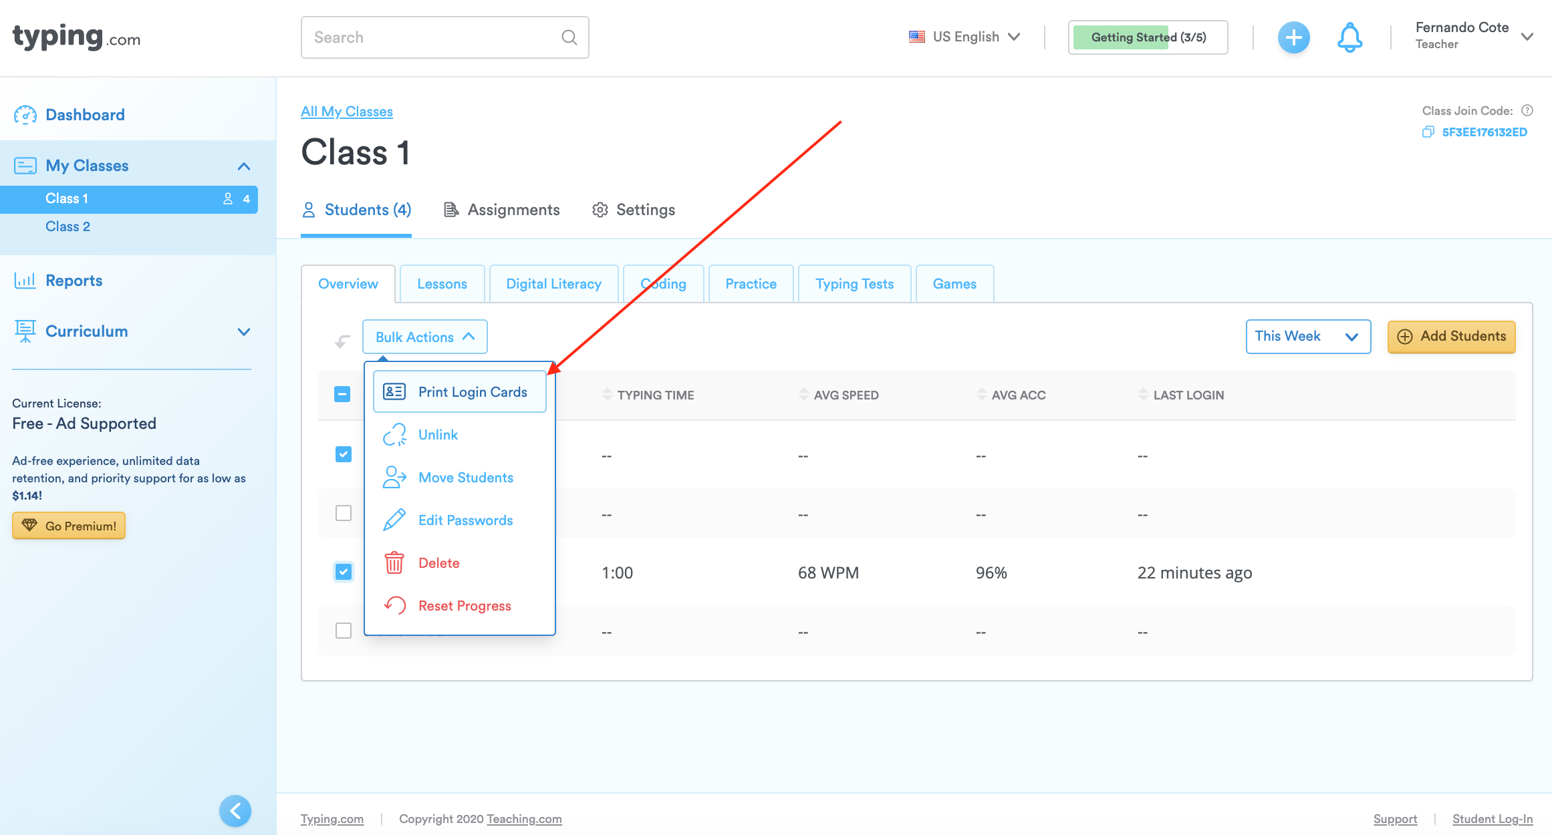This screenshot has width=1552, height=835.
Task: Open the All My Classes link
Action: coord(347,112)
